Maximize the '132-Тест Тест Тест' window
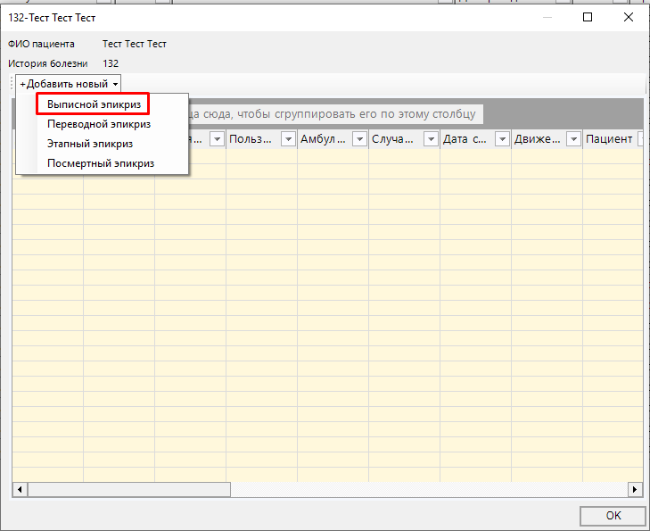The width and height of the screenshot is (650, 531). [x=588, y=17]
